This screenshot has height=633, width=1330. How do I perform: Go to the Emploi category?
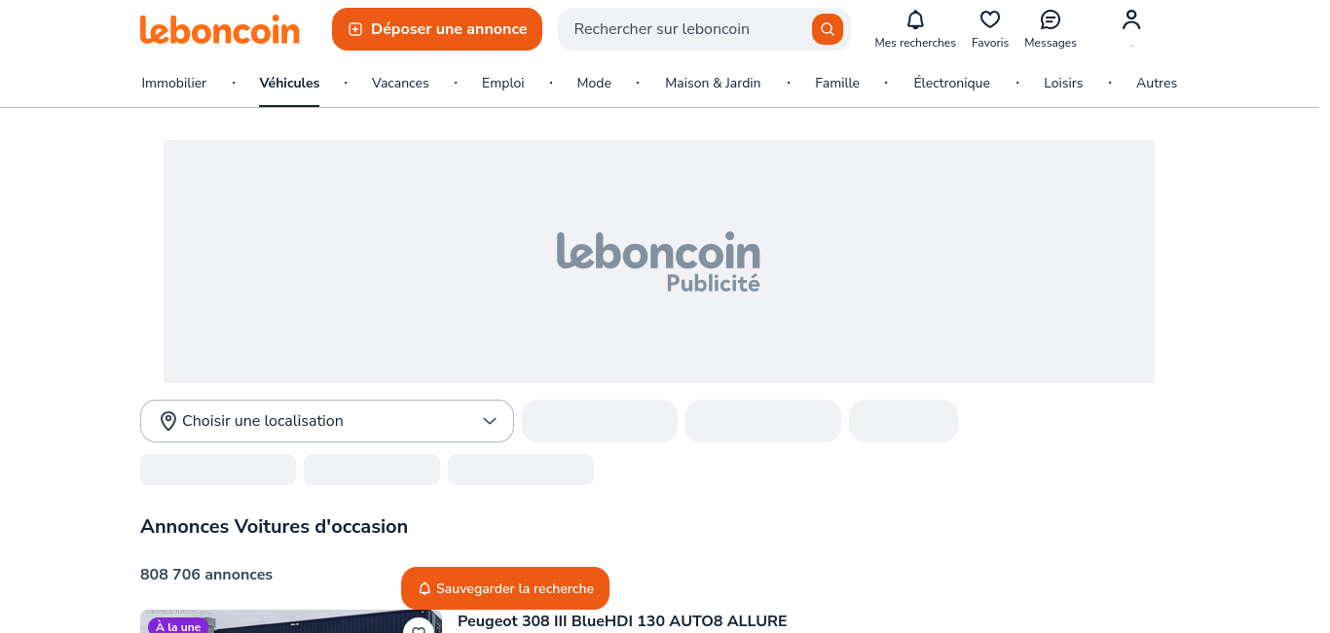pyautogui.click(x=503, y=84)
